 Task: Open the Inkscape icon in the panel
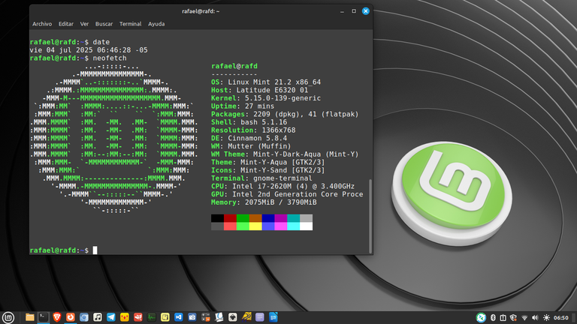(x=233, y=317)
